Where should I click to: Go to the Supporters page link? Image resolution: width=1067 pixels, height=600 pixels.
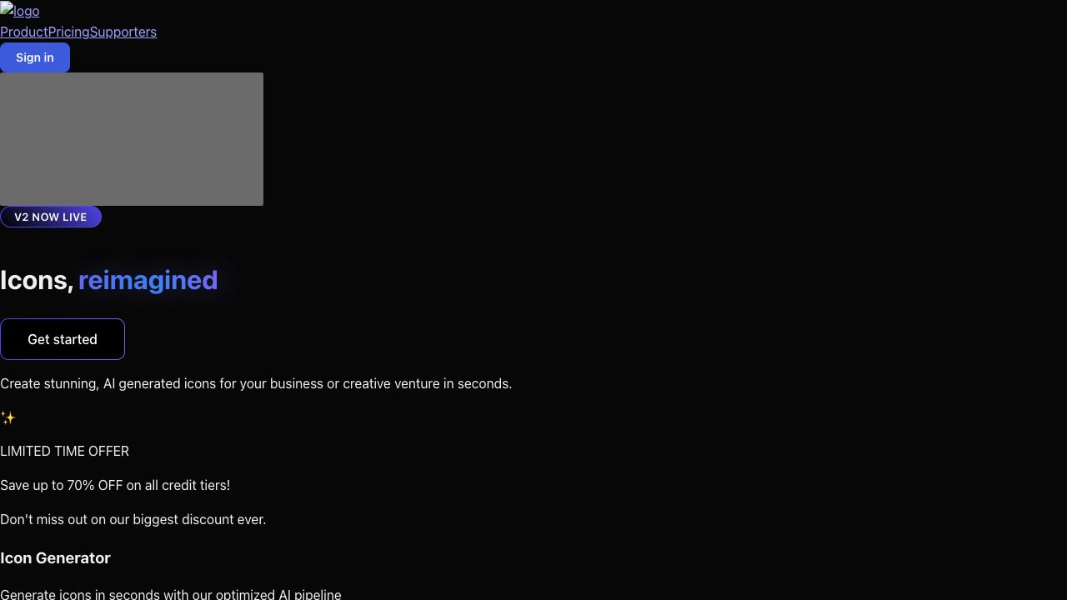point(123,32)
